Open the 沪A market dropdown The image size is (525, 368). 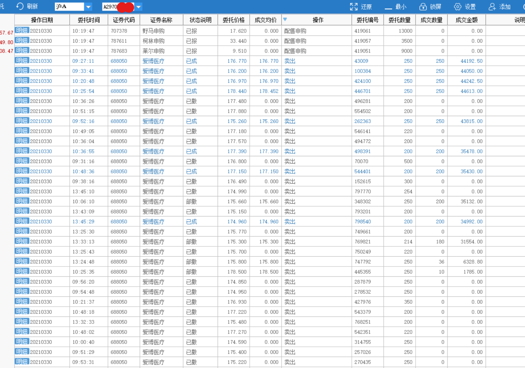coord(88,7)
